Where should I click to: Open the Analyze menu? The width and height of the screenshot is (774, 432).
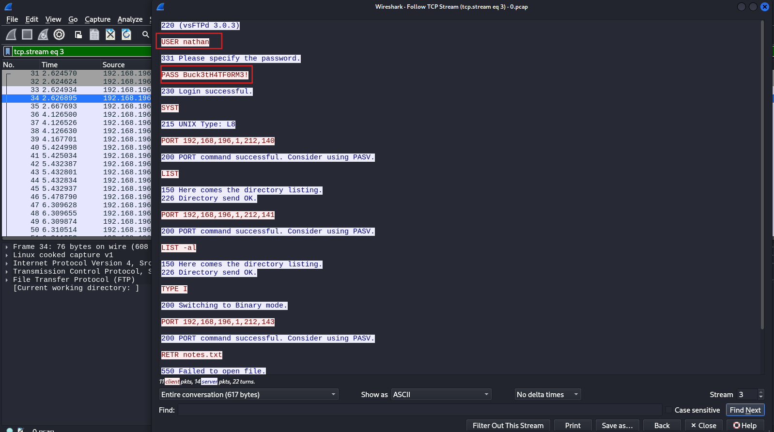point(130,19)
